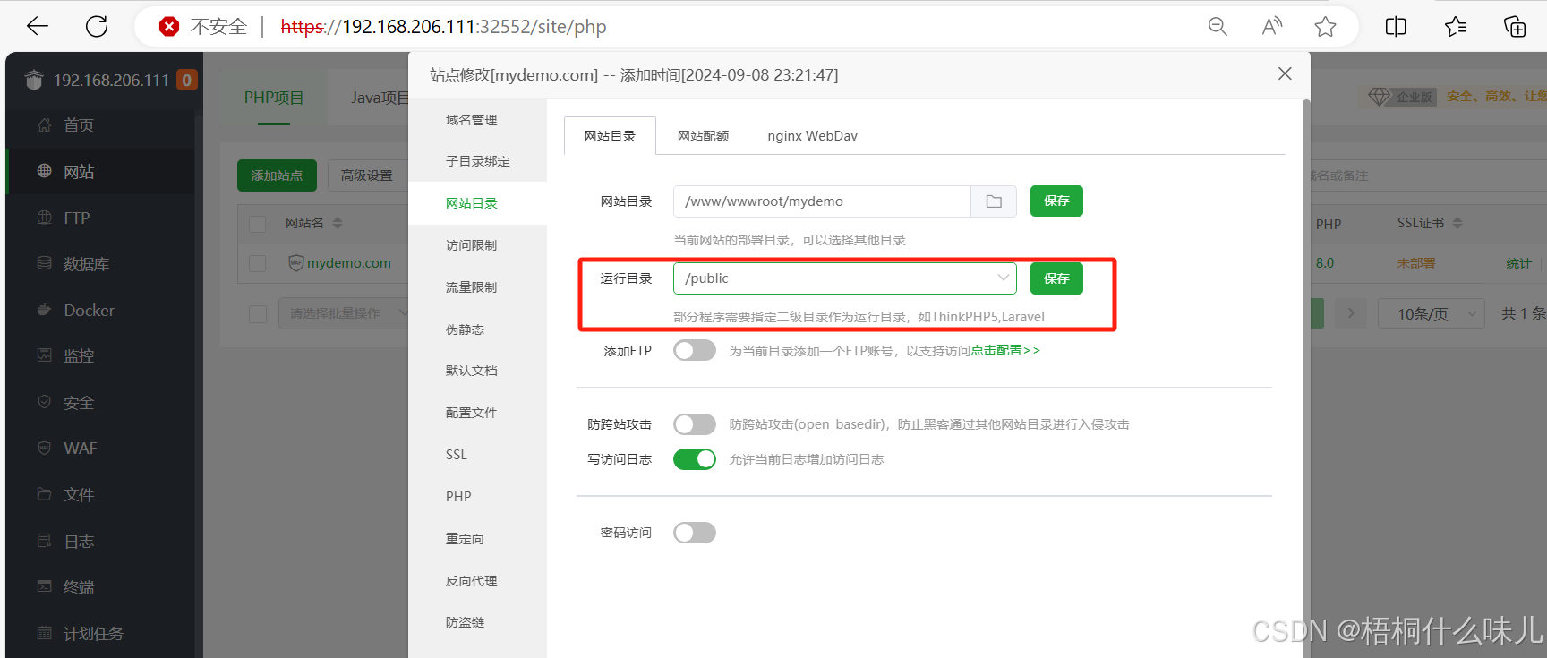Open the 运行目录 /public dropdown
The image size is (1547, 658).
(845, 278)
